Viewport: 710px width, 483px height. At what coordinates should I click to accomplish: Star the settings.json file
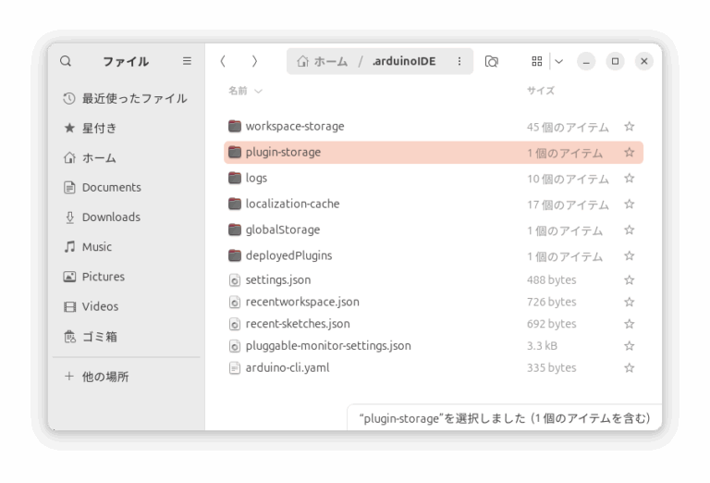[x=629, y=280]
